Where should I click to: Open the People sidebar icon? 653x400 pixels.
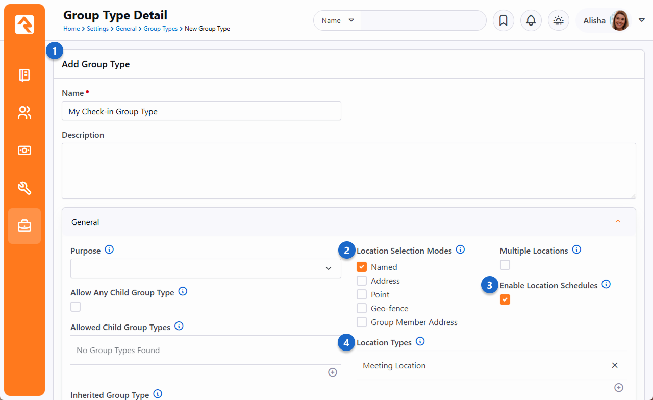pos(24,113)
